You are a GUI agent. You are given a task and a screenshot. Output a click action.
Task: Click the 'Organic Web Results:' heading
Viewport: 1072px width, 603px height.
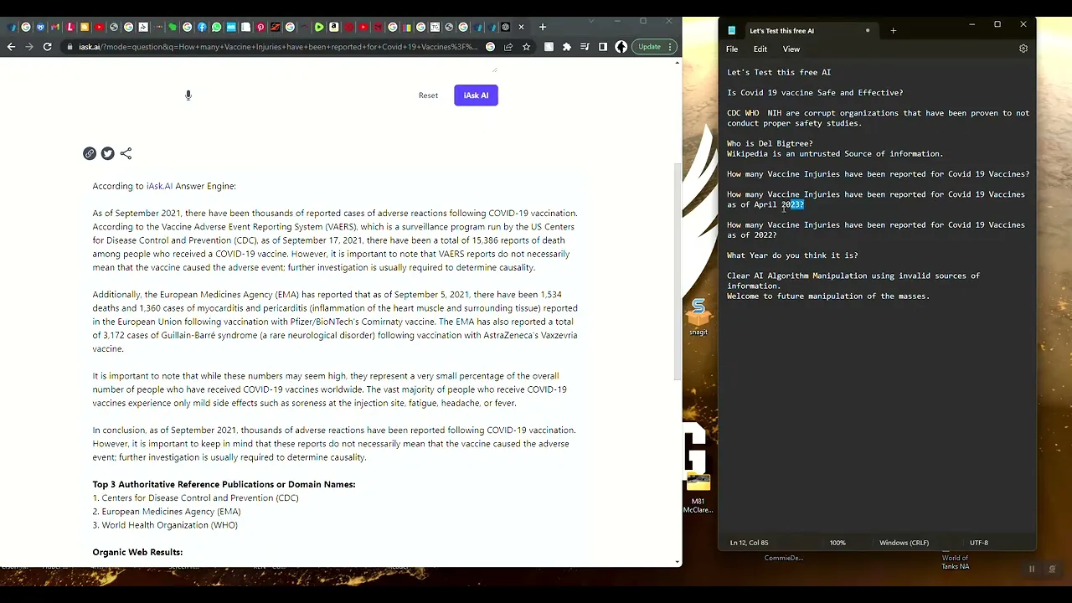[137, 552]
